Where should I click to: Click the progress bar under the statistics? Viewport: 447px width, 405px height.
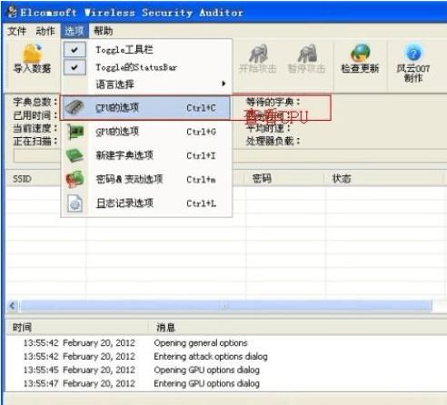tap(230, 156)
